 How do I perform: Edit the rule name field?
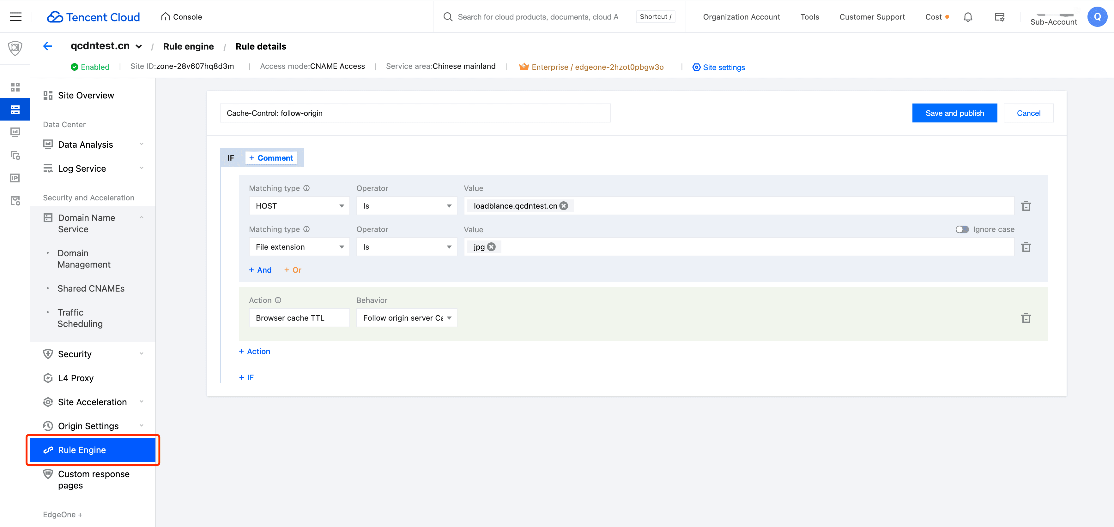(415, 113)
